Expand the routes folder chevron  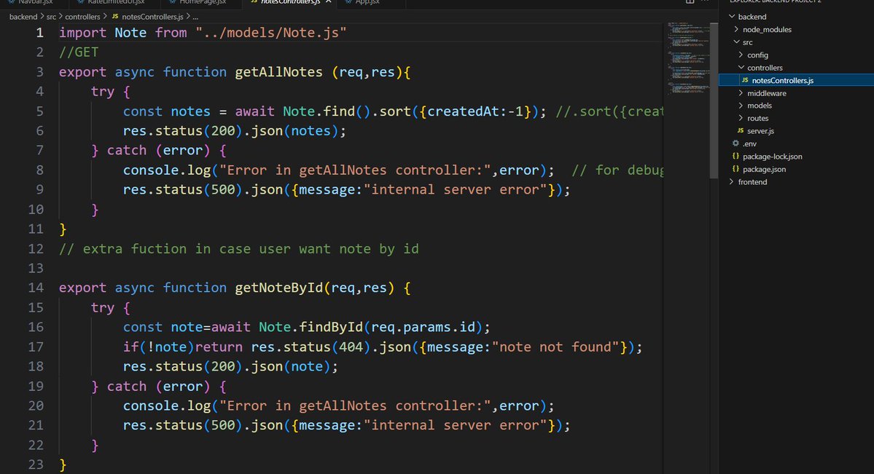coord(741,118)
